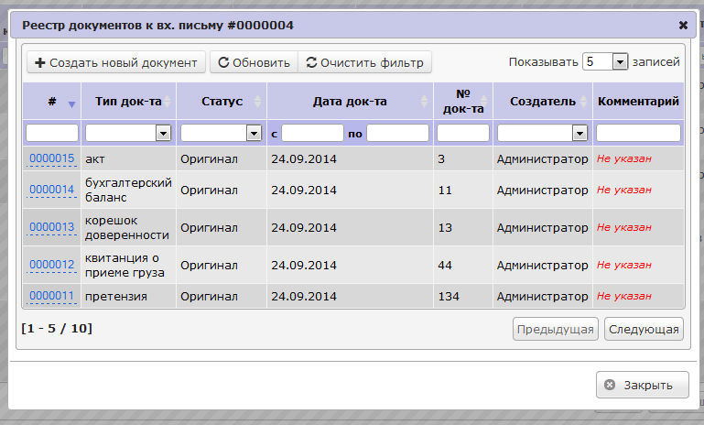Open document link 0000015
This screenshot has height=425, width=704.
click(x=51, y=158)
